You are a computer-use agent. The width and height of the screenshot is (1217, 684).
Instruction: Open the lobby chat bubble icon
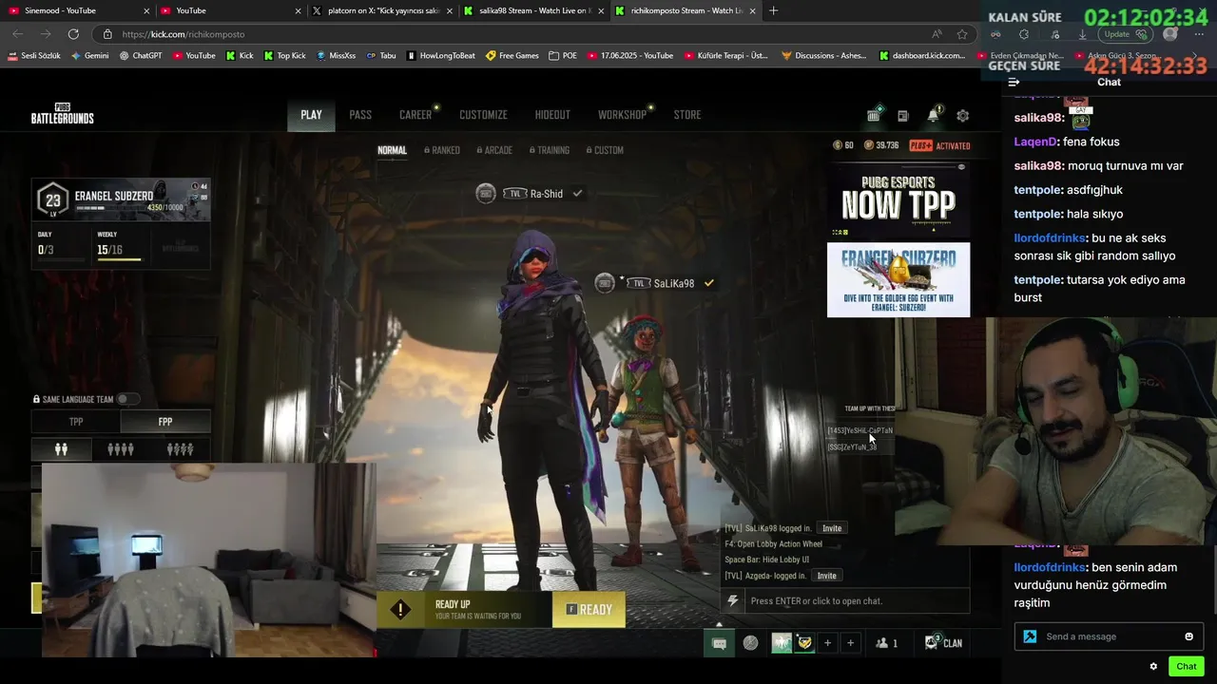720,643
